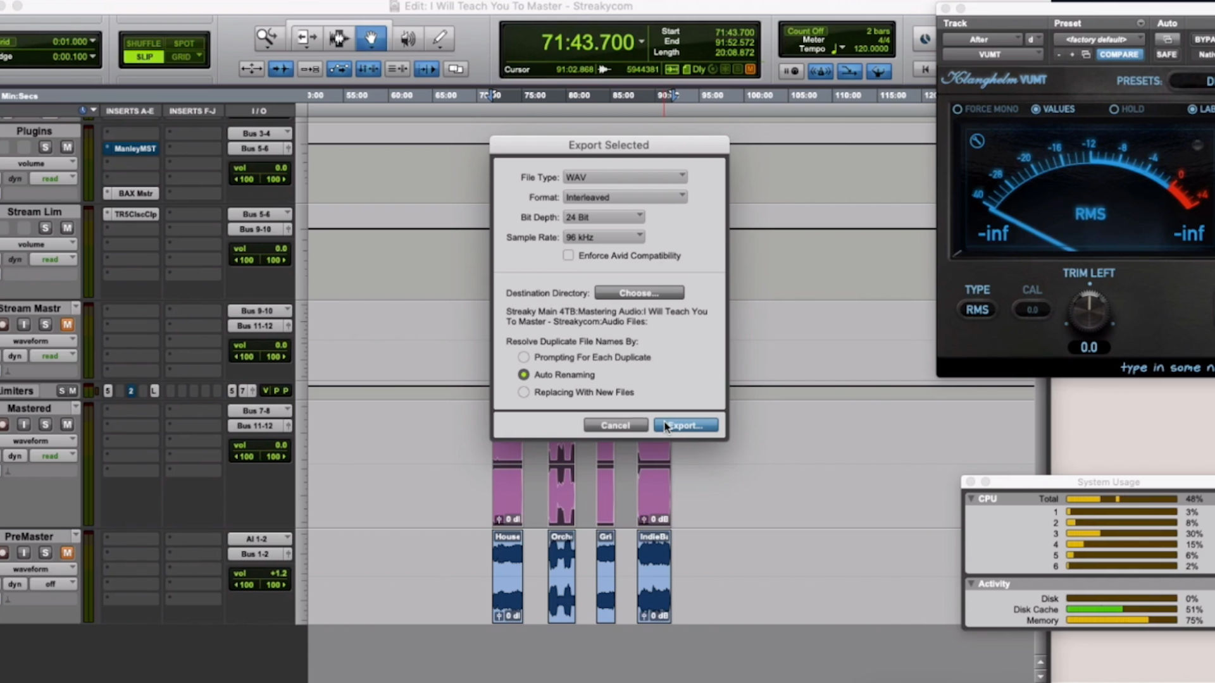Click the plugin settings librarian icon
Viewport: 1215px width, 683px height.
click(1086, 54)
